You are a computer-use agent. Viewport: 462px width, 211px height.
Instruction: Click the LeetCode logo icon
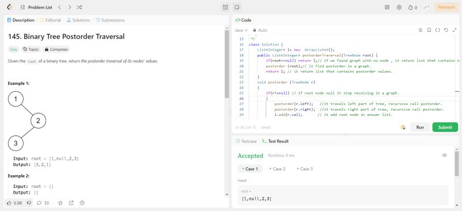pyautogui.click(x=9, y=7)
